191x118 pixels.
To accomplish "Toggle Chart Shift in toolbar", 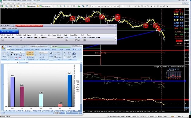I will coord(75,6).
